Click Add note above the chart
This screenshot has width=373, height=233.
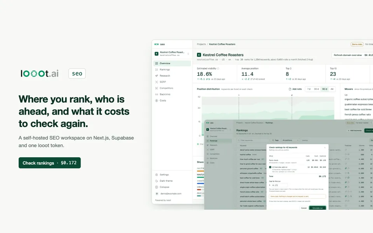[x=295, y=89]
